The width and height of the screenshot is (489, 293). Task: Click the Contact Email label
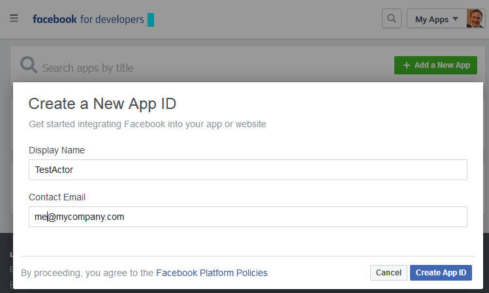click(x=57, y=197)
